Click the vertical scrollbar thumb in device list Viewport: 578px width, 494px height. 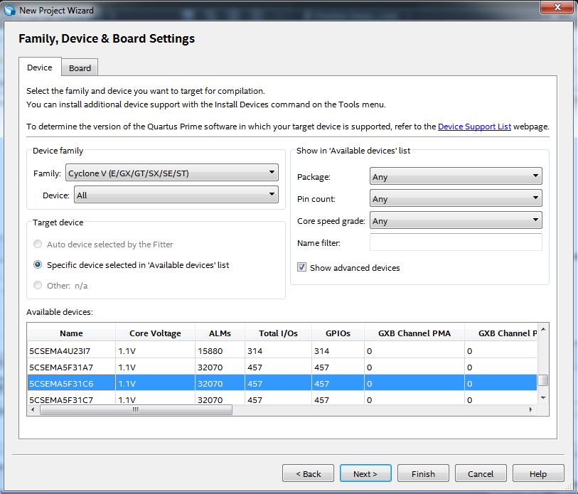543,380
